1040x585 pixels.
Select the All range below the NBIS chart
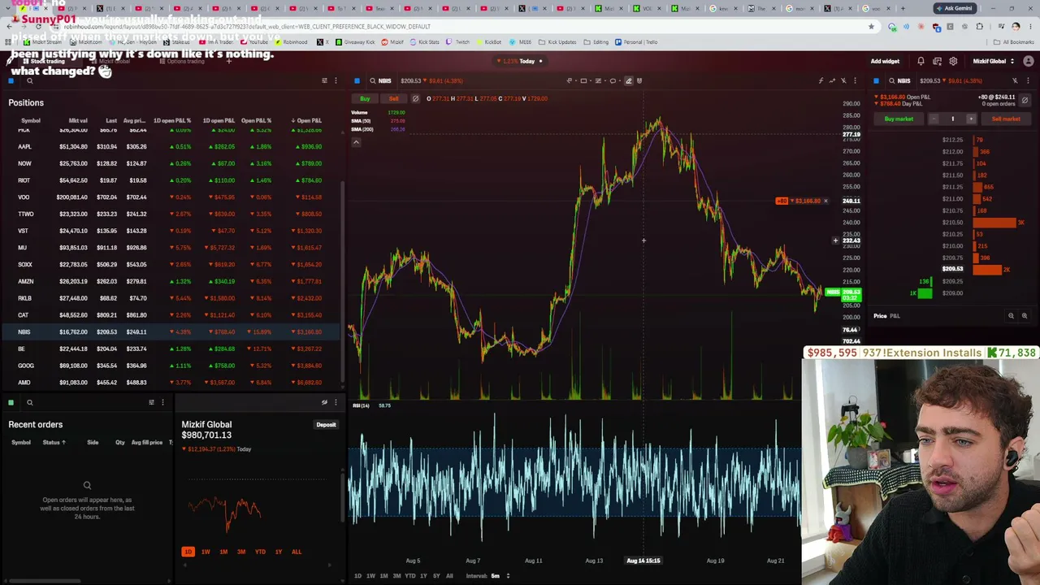point(449,576)
